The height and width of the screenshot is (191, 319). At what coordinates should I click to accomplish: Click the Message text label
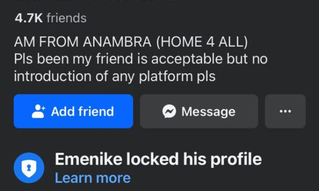[x=209, y=112]
